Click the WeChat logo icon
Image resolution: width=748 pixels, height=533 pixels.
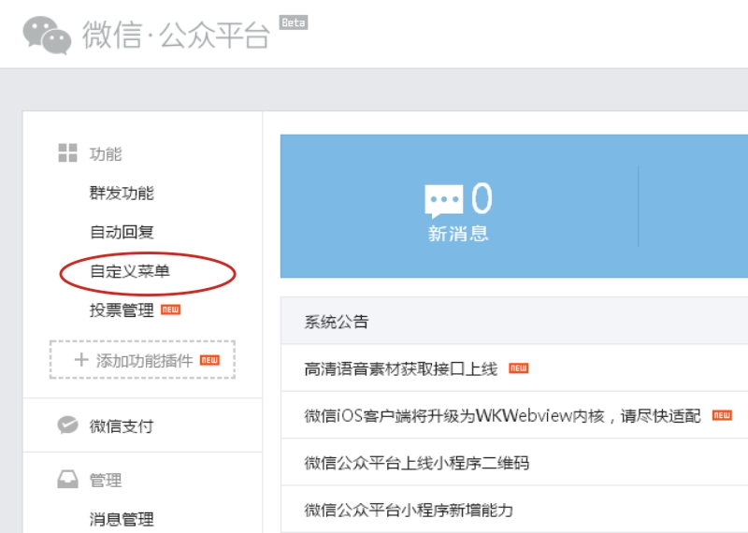(47, 35)
